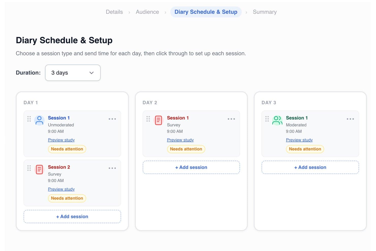Go to the Summary step
376x251 pixels.
(265, 12)
